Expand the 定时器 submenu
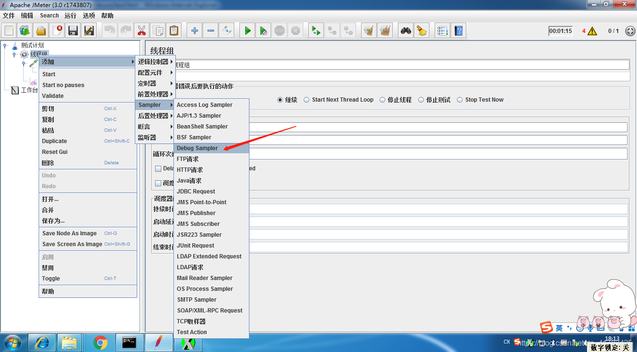This screenshot has width=637, height=352. 155,83
